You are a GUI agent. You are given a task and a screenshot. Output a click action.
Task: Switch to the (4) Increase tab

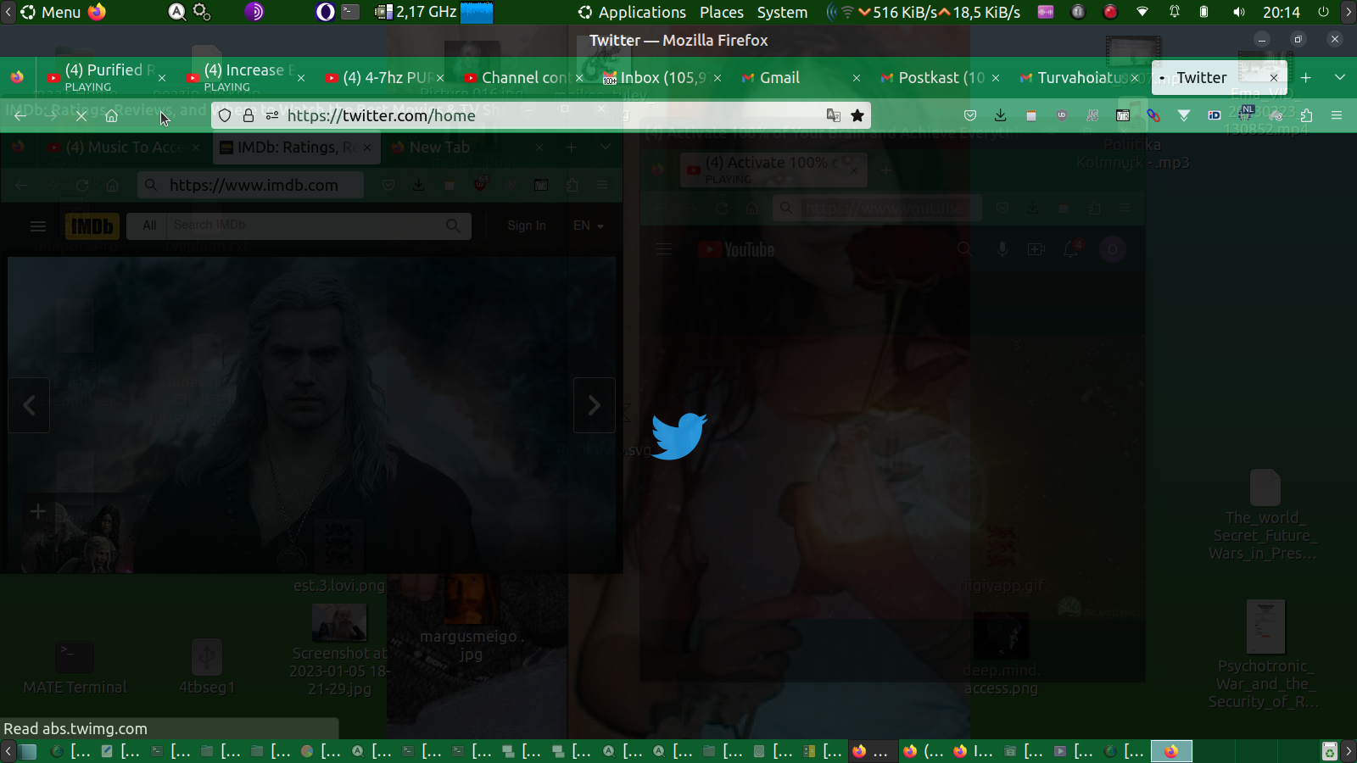click(246, 77)
